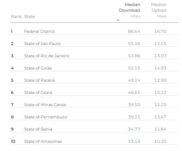Click the 16.70 upload value
Image resolution: width=182 pixels, height=151 pixels.
pyautogui.click(x=160, y=31)
